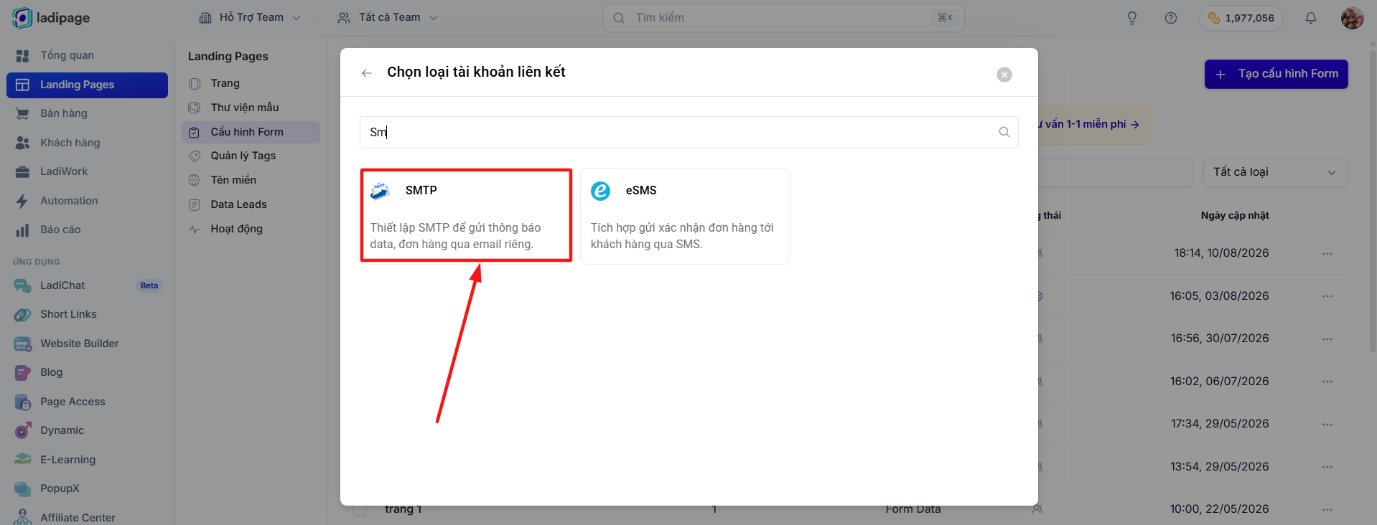Open Website Builder app icon
Screen dimensions: 1377x525
[x=22, y=344]
